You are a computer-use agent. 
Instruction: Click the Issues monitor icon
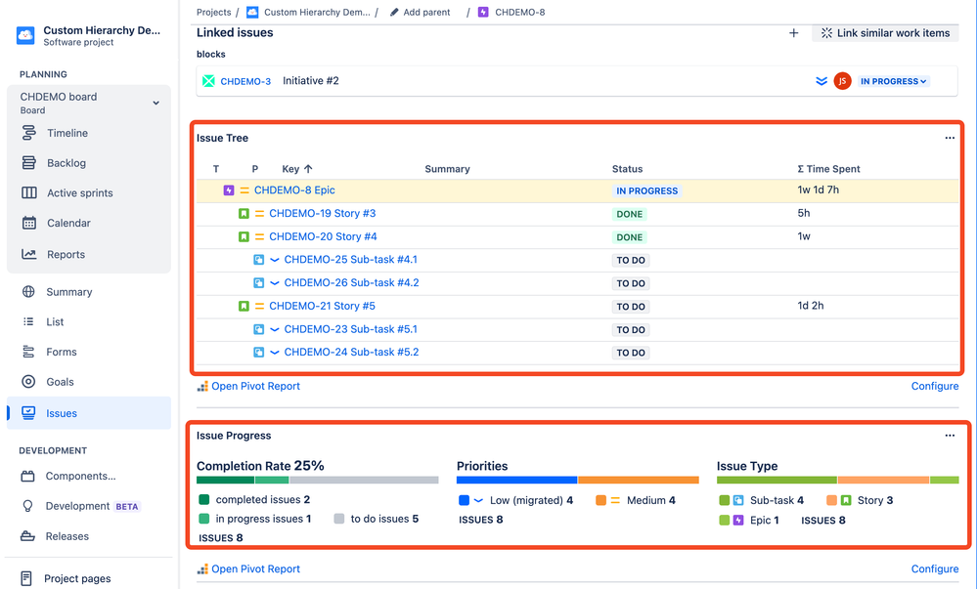[28, 413]
